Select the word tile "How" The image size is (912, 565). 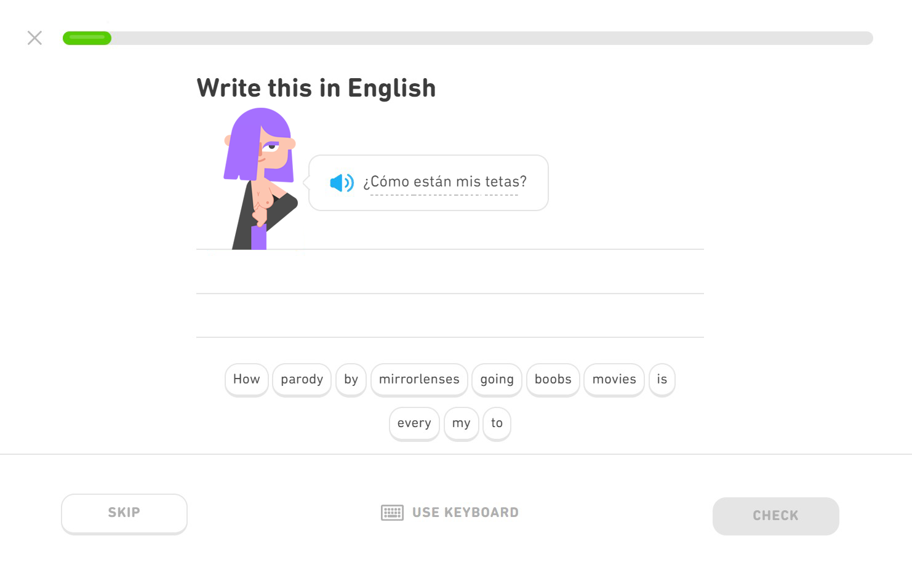(x=246, y=380)
